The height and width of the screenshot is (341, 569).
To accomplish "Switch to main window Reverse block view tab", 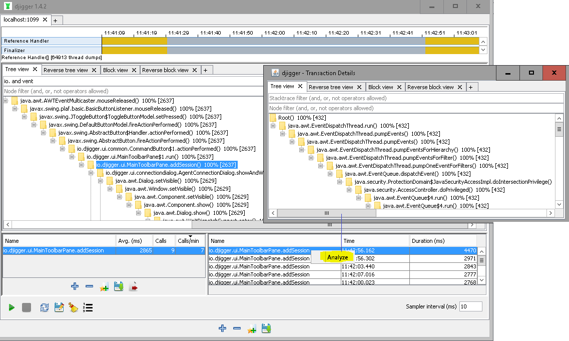I will coord(165,70).
